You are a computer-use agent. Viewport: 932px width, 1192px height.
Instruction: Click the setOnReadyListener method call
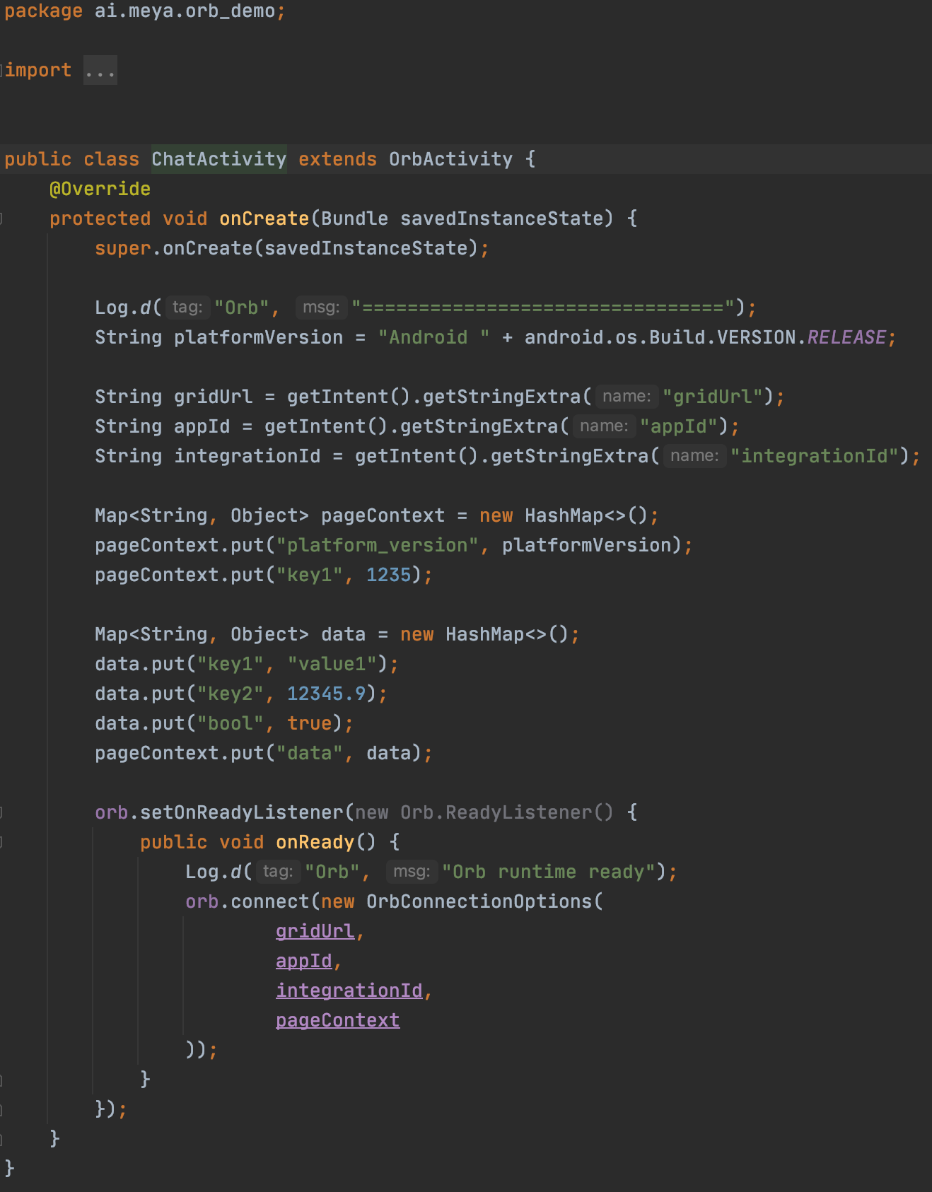(x=241, y=812)
